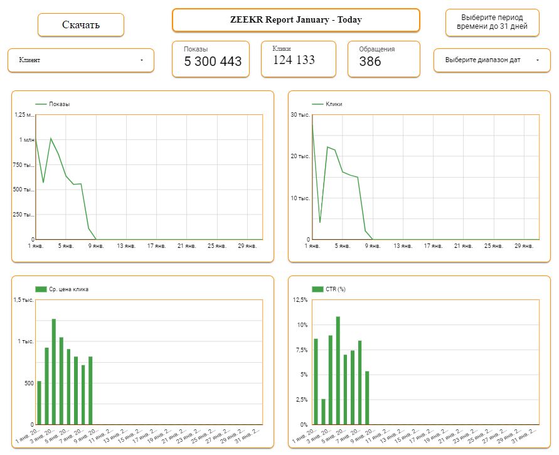This screenshot has width=559, height=455.
Task: Click the 10% axis label in CTR chart
Action: pyautogui.click(x=302, y=325)
